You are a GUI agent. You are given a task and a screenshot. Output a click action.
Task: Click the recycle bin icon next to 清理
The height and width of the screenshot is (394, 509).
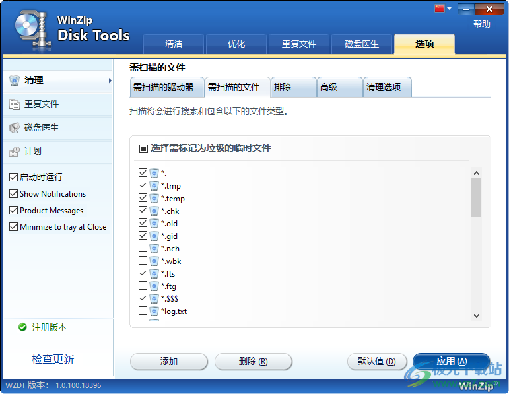click(x=15, y=80)
